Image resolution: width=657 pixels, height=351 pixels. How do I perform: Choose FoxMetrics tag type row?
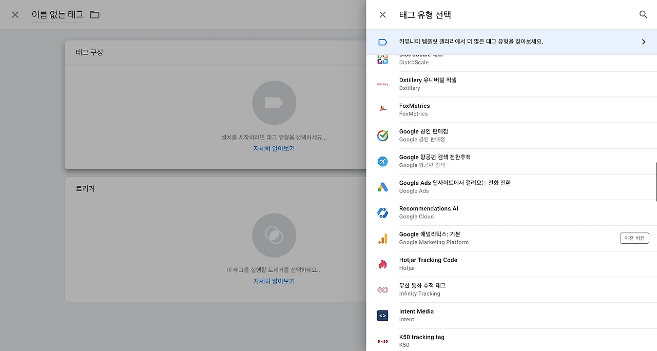tap(511, 110)
